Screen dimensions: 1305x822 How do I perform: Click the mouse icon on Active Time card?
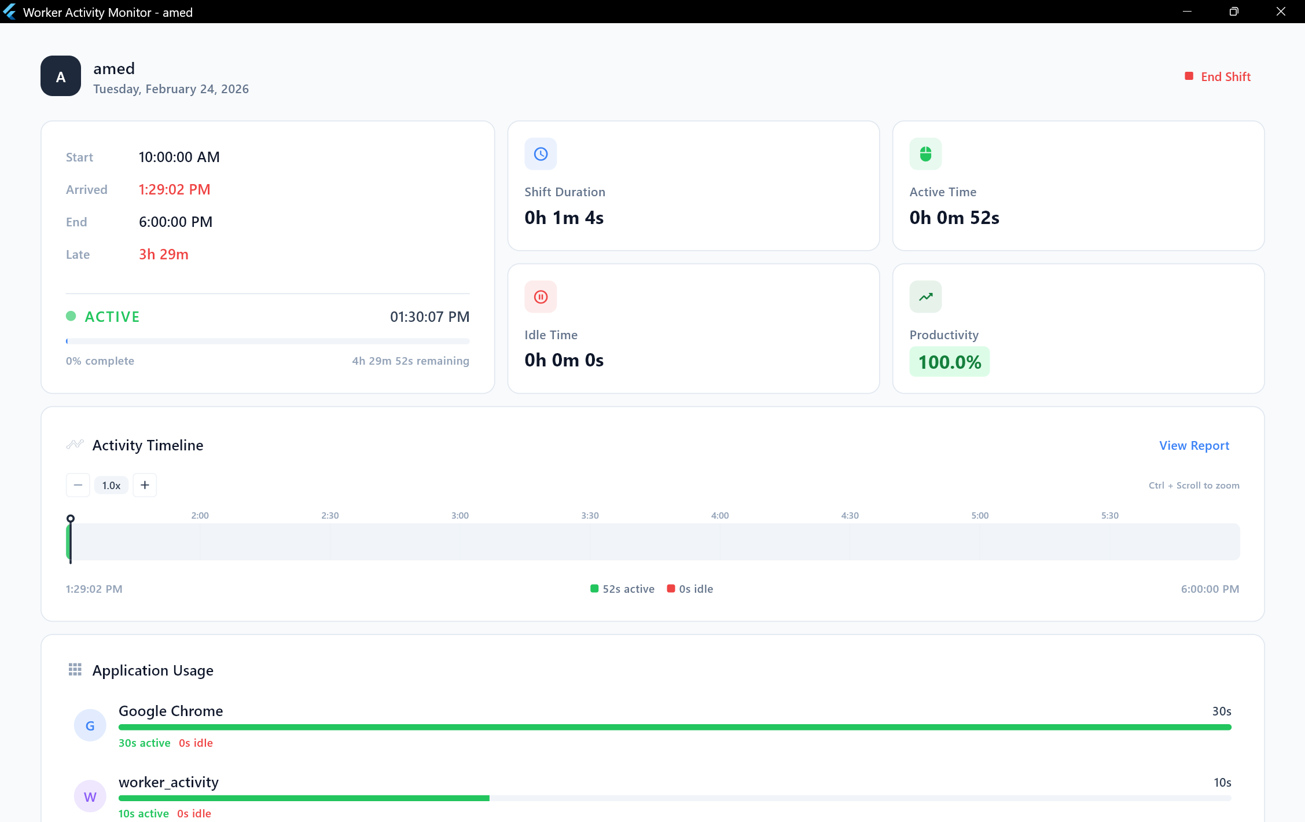click(x=925, y=153)
